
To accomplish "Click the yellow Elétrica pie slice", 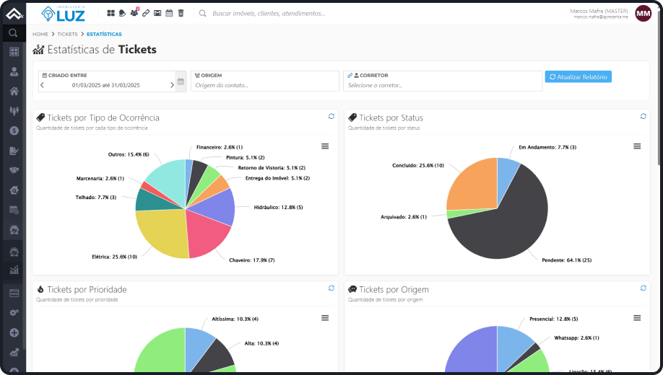I will click(x=162, y=232).
